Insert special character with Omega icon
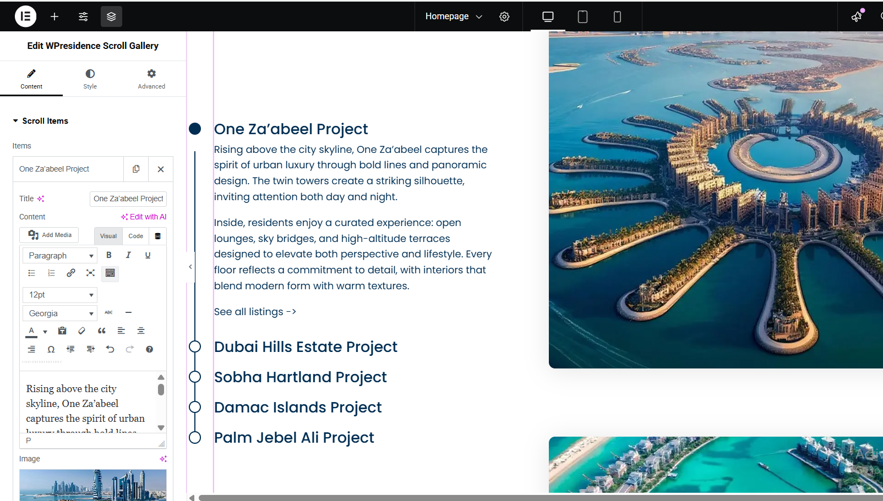 coord(51,349)
